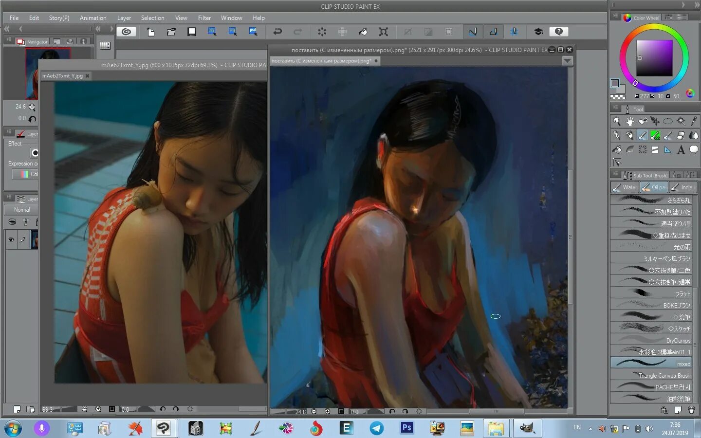Select the Auto select magic wand tool

681,121
